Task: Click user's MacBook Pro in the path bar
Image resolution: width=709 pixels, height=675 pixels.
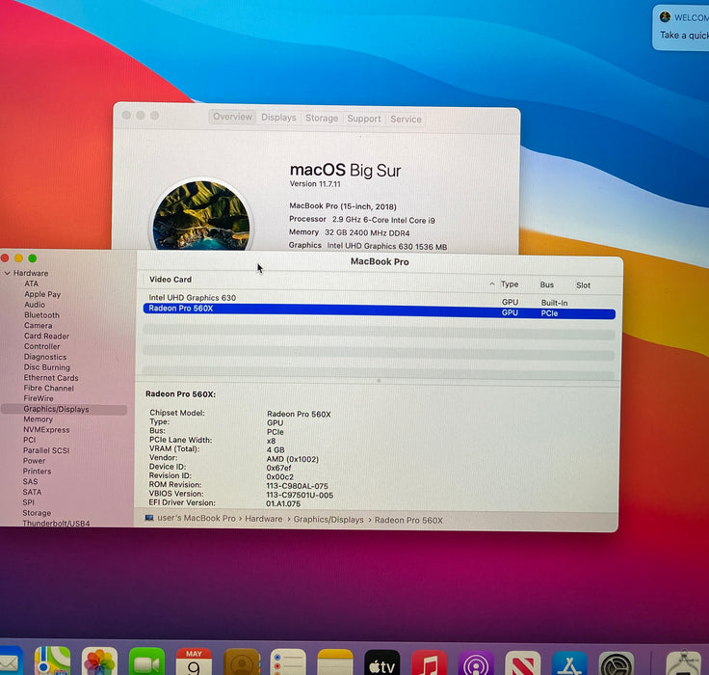Action: [x=197, y=518]
